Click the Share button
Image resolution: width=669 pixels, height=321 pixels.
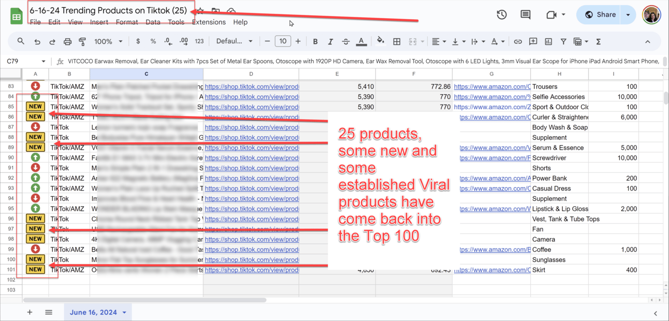pos(600,15)
